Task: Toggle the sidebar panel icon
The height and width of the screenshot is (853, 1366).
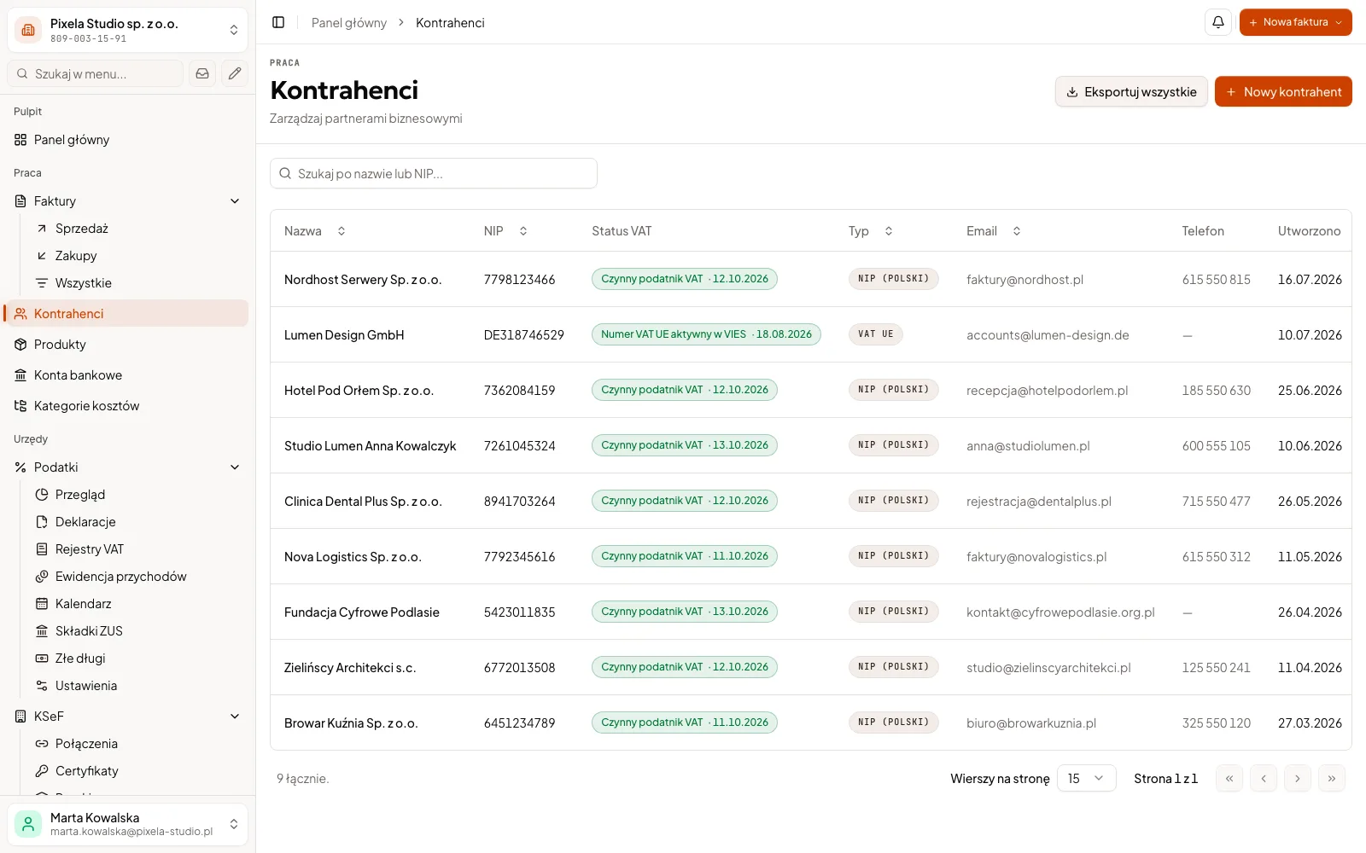Action: 278,22
